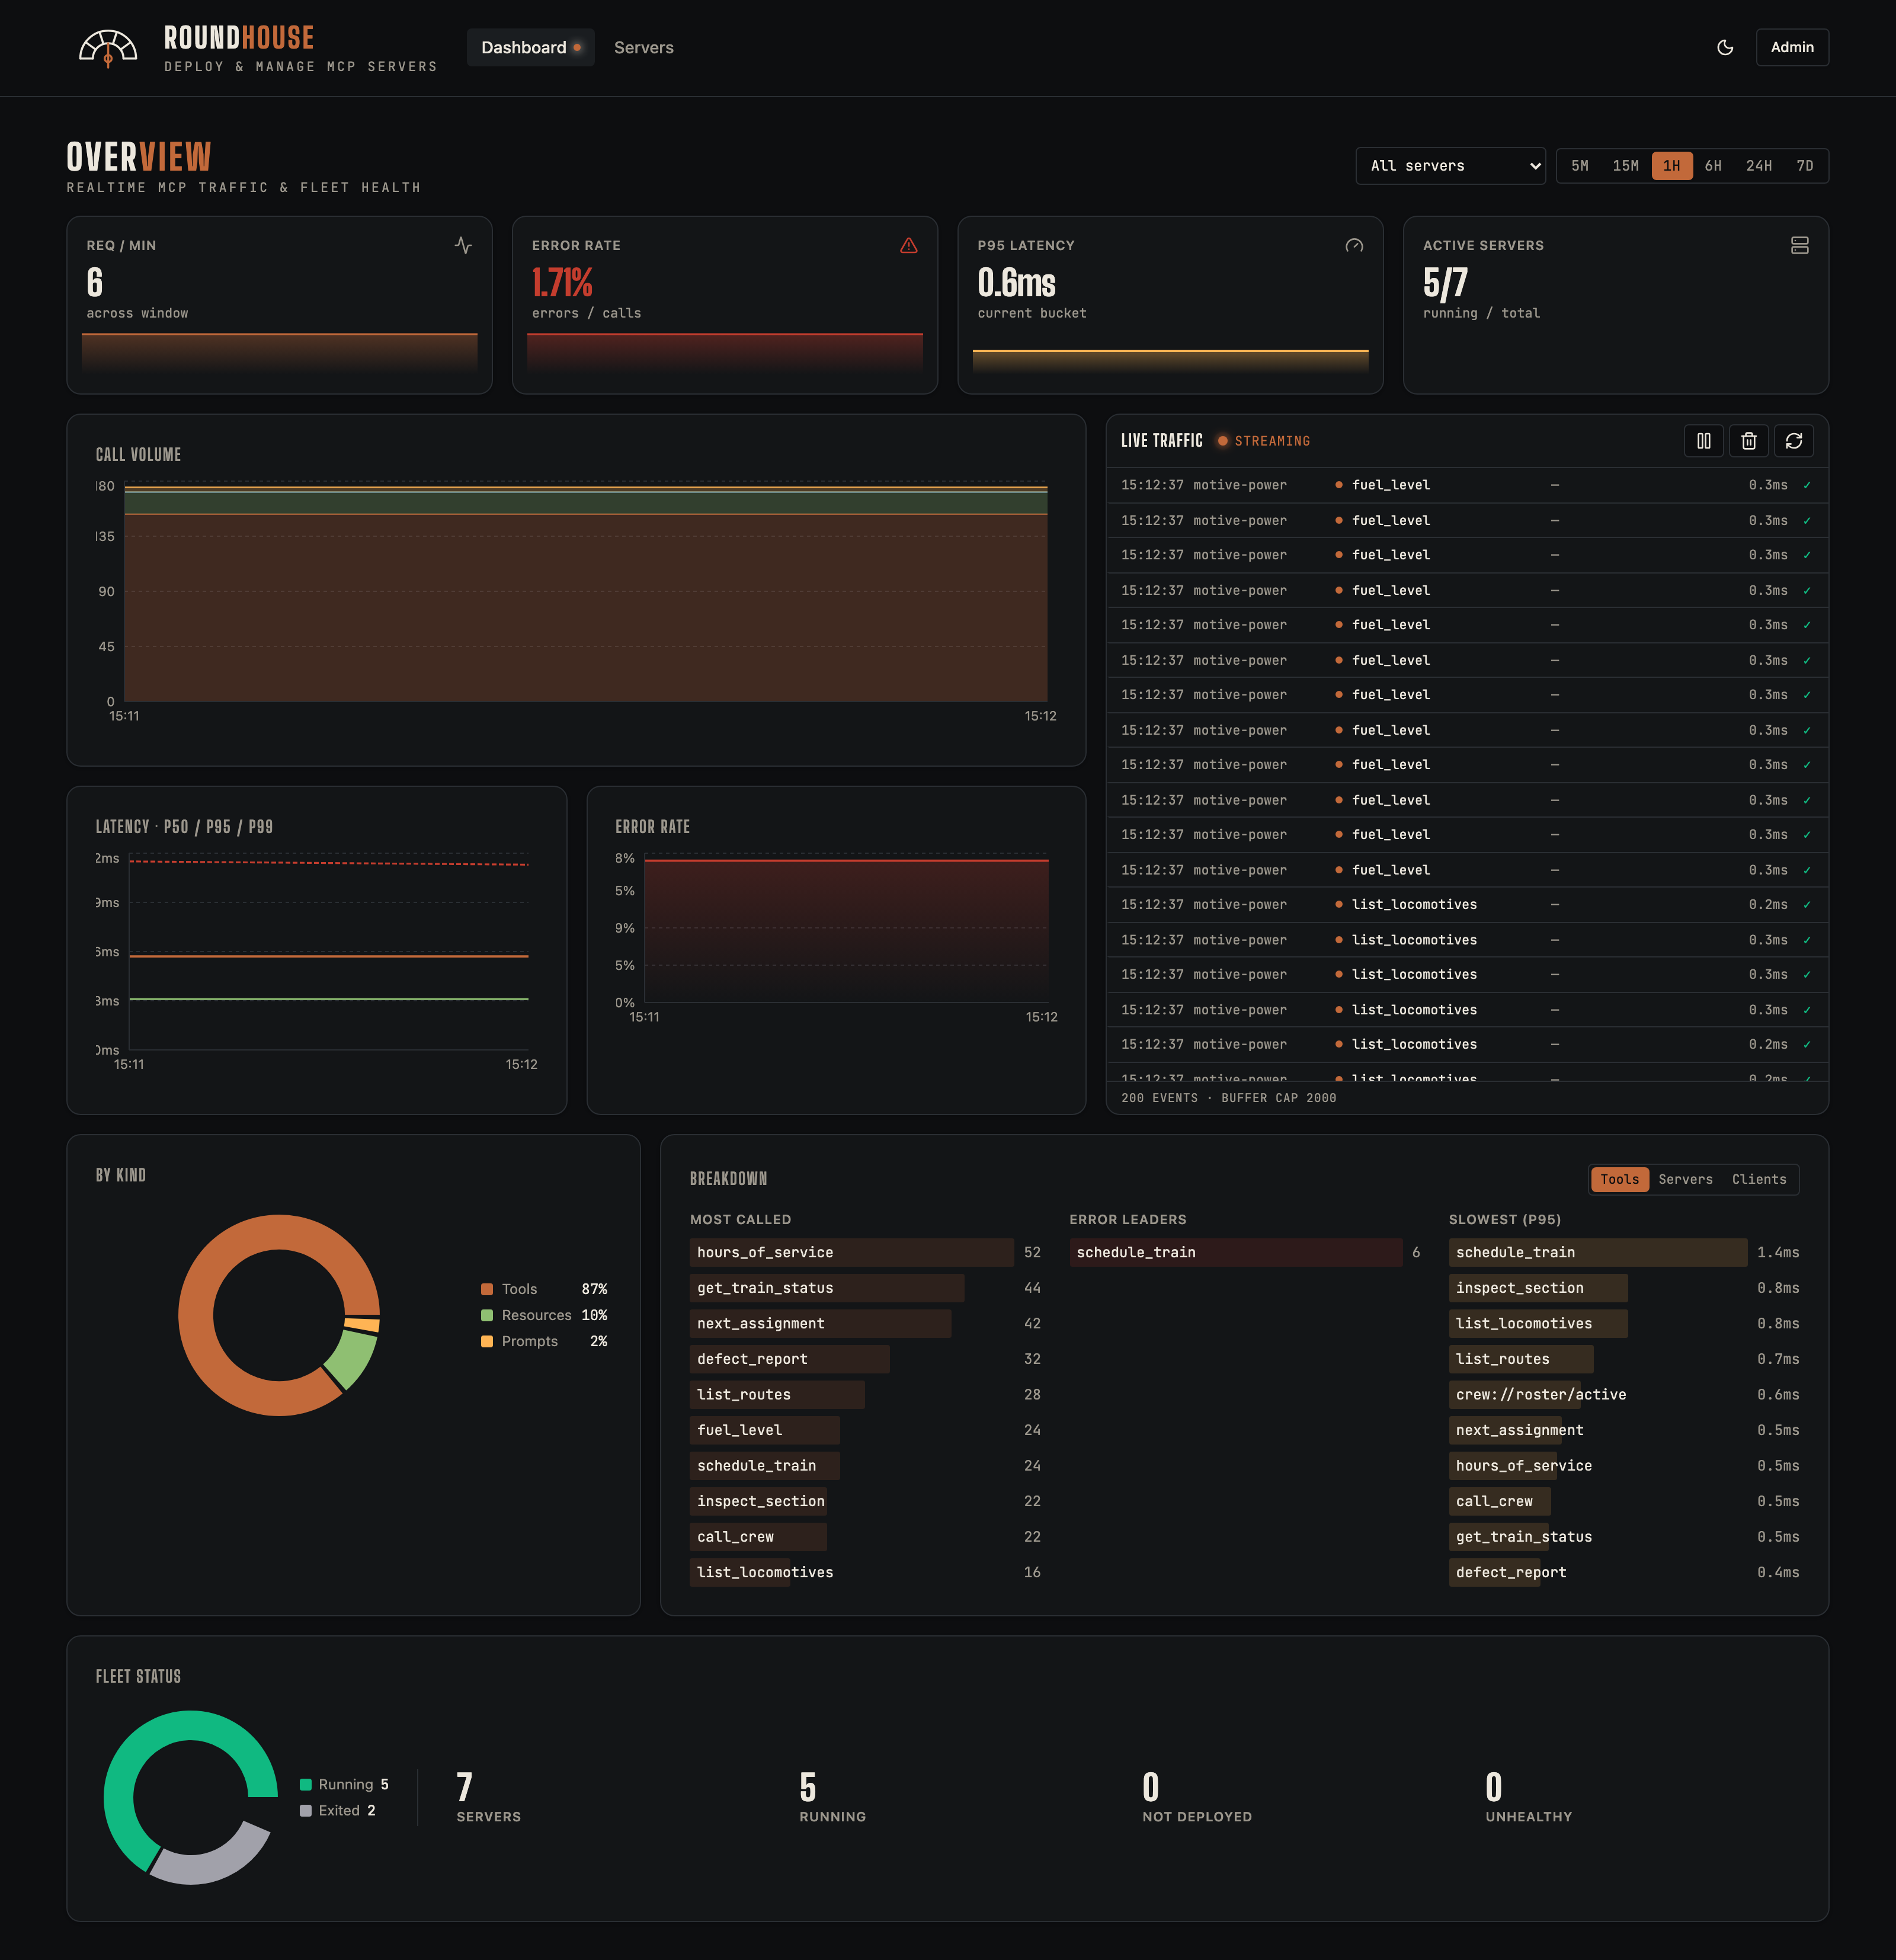The image size is (1896, 1960).
Task: Select the 24H time range
Action: coord(1759,166)
